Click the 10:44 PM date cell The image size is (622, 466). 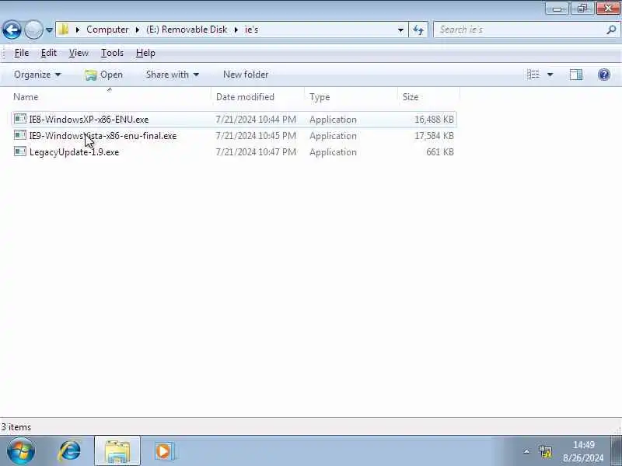click(256, 120)
